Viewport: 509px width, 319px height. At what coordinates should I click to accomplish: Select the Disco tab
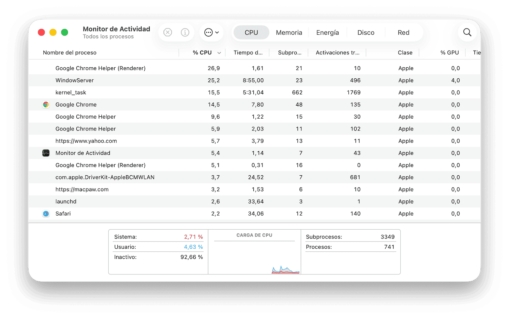(x=365, y=32)
